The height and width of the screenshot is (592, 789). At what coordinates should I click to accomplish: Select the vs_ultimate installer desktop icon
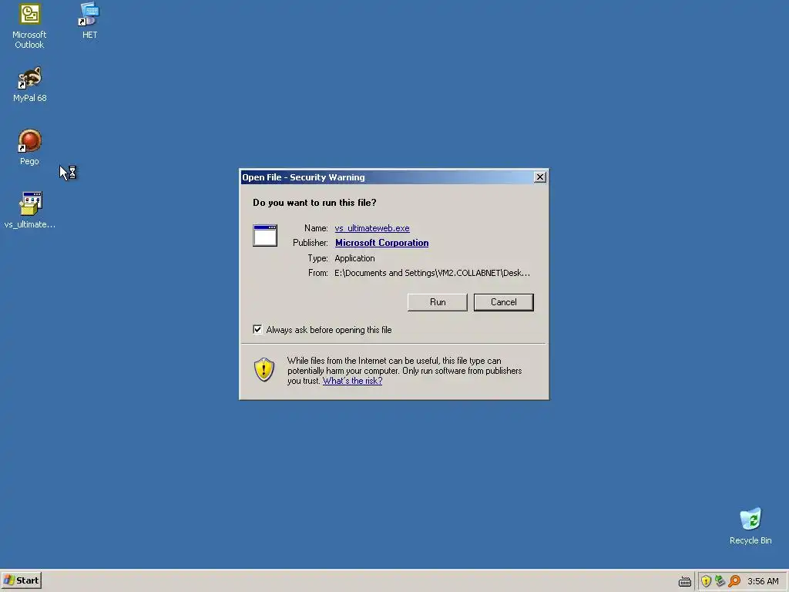coord(30,203)
